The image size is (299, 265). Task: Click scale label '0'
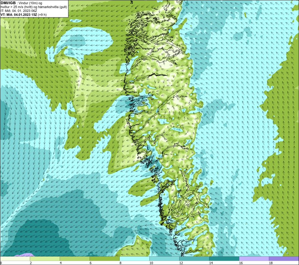[x=1, y=263]
